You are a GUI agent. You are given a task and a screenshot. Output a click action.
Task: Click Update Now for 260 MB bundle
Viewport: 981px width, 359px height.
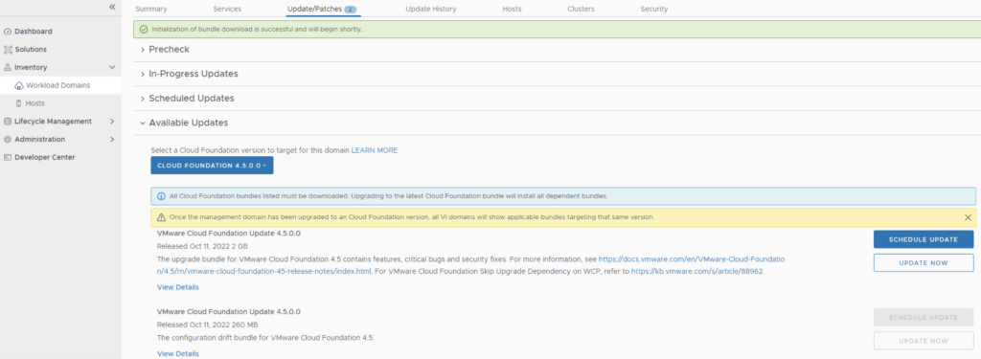click(x=924, y=341)
